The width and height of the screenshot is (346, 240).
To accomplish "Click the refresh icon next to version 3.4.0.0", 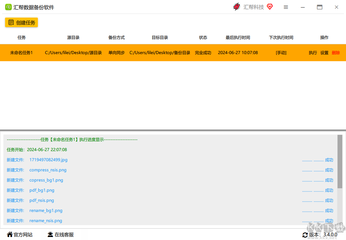I will (305, 235).
